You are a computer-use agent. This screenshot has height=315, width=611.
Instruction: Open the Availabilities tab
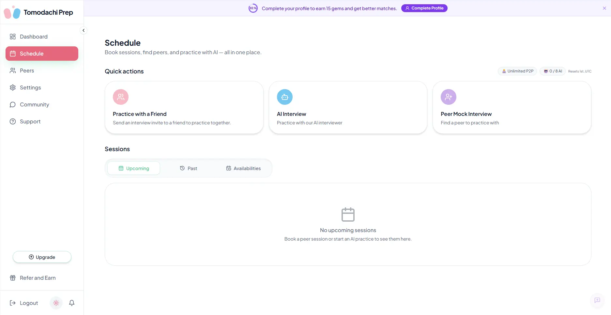243,168
